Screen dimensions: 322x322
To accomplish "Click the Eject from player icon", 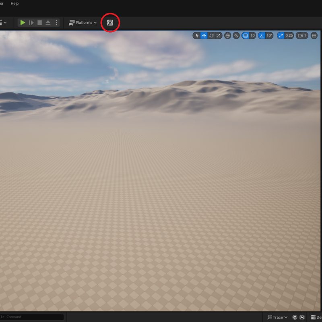I will pos(48,23).
